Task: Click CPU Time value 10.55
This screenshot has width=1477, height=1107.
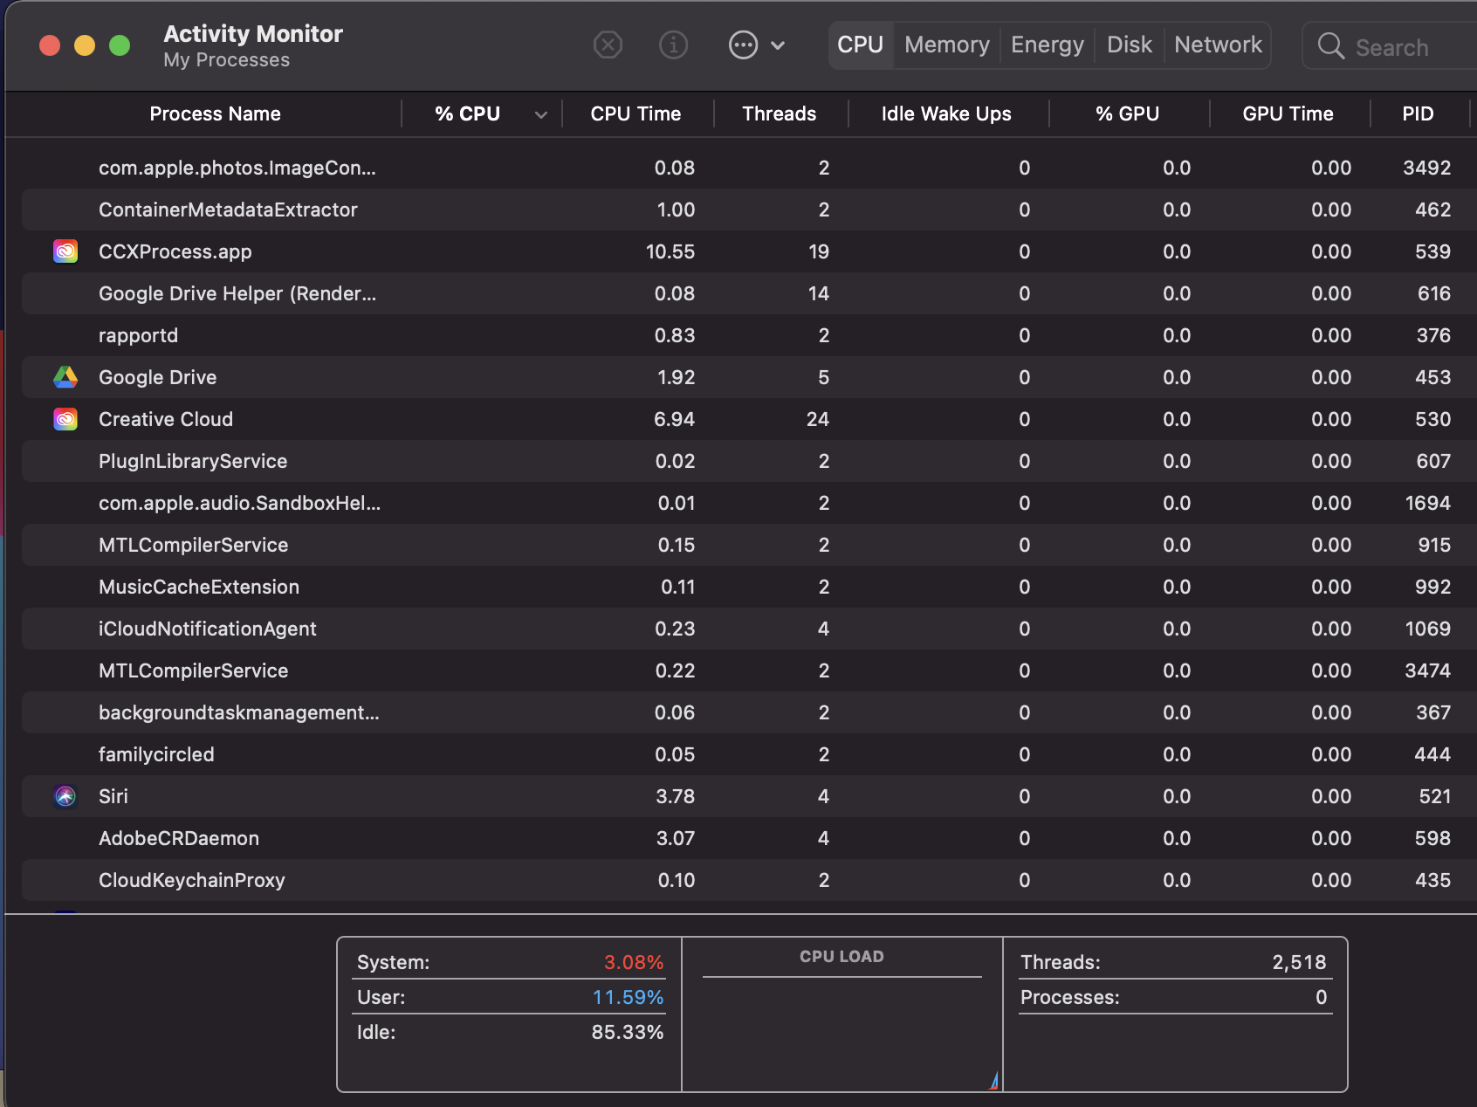Action: [670, 251]
